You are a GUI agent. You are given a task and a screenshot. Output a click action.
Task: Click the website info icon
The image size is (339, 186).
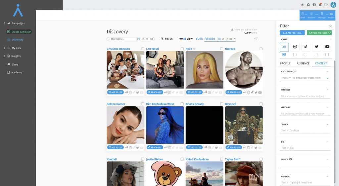tap(291, 159)
